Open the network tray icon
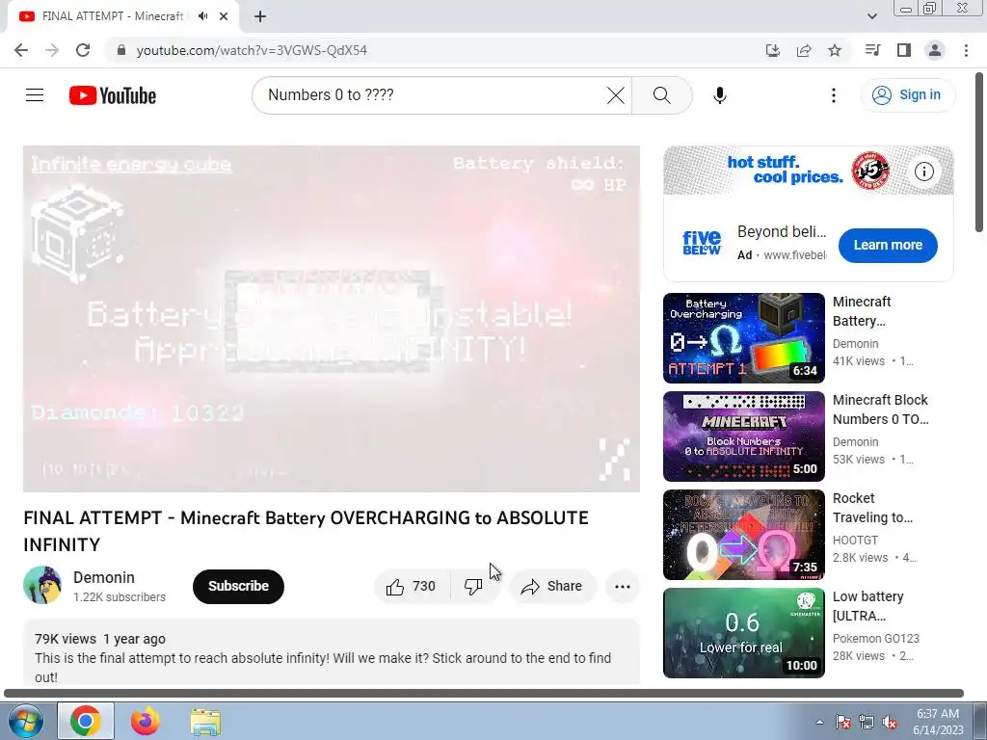987x740 pixels. click(867, 723)
